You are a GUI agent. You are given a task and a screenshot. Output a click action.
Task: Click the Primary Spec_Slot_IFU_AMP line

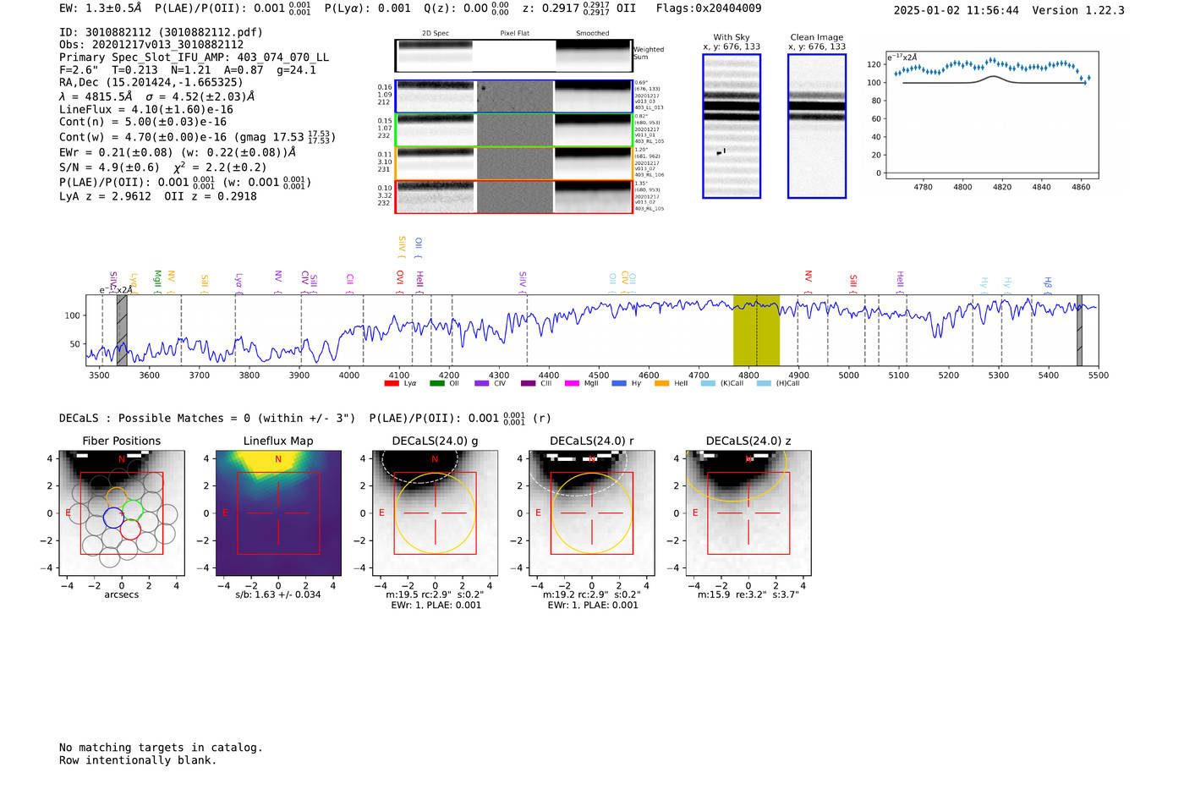tap(194, 58)
